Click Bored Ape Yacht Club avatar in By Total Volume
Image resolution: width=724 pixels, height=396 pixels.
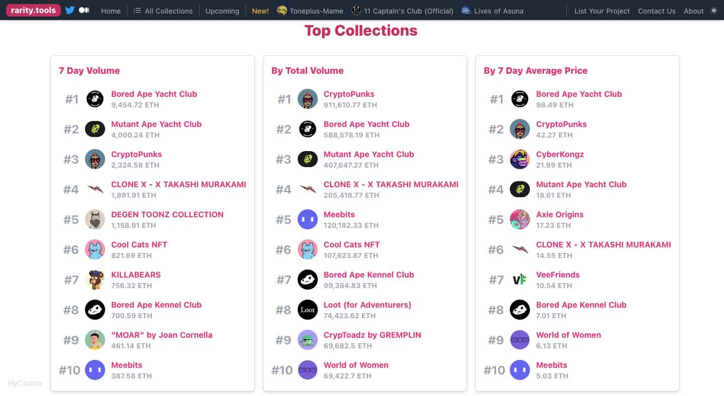click(308, 129)
